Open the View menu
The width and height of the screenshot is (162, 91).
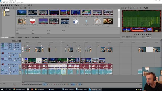pyautogui.click(x=7, y=3)
